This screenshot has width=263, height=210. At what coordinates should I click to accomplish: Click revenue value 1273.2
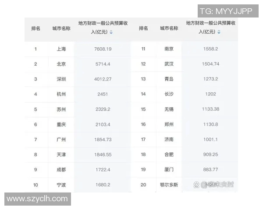pyautogui.click(x=211, y=79)
